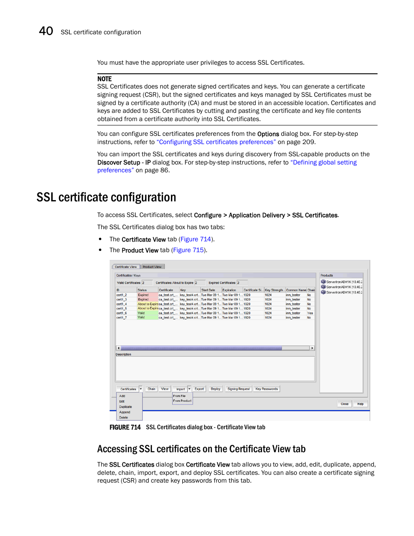The height and width of the screenshot is (536, 414).
Task: Select From Product in Import menu
Action: pos(182,401)
